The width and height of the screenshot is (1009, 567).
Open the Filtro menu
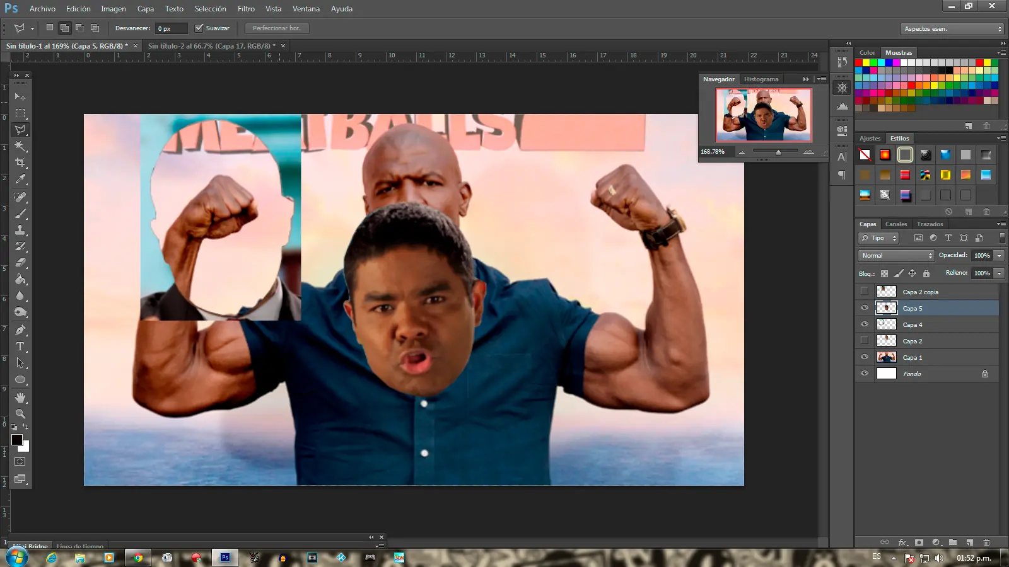tap(246, 9)
